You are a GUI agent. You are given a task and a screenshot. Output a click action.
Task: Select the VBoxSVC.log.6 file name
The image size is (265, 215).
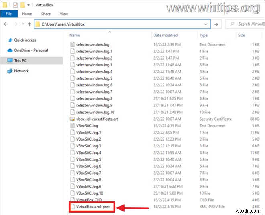coord(89,166)
